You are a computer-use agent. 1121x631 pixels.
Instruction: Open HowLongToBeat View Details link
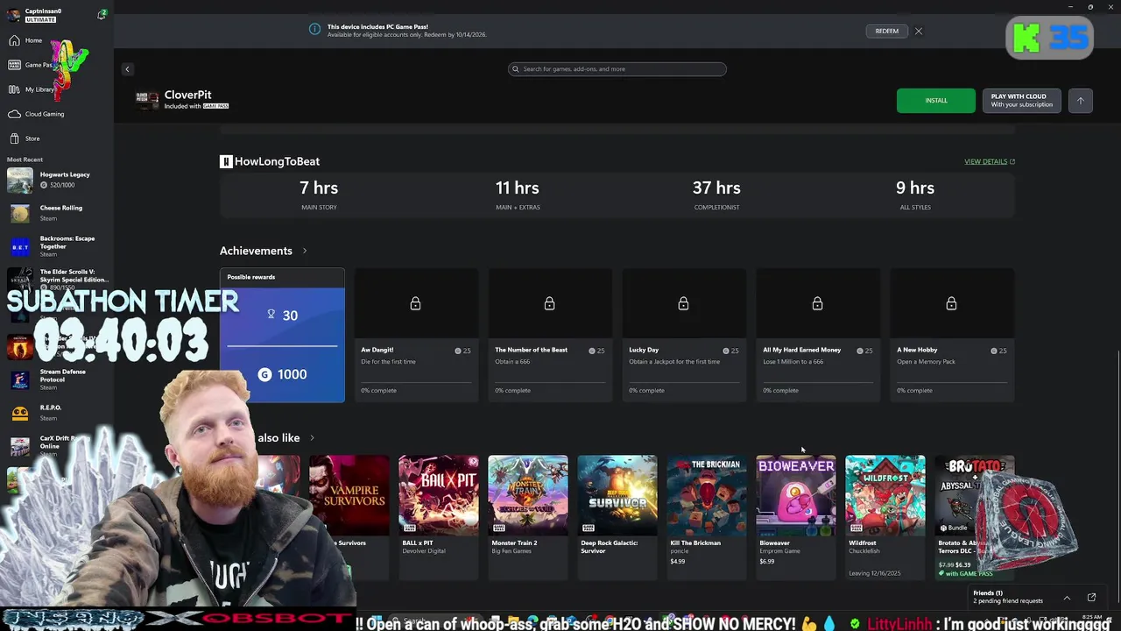point(990,161)
